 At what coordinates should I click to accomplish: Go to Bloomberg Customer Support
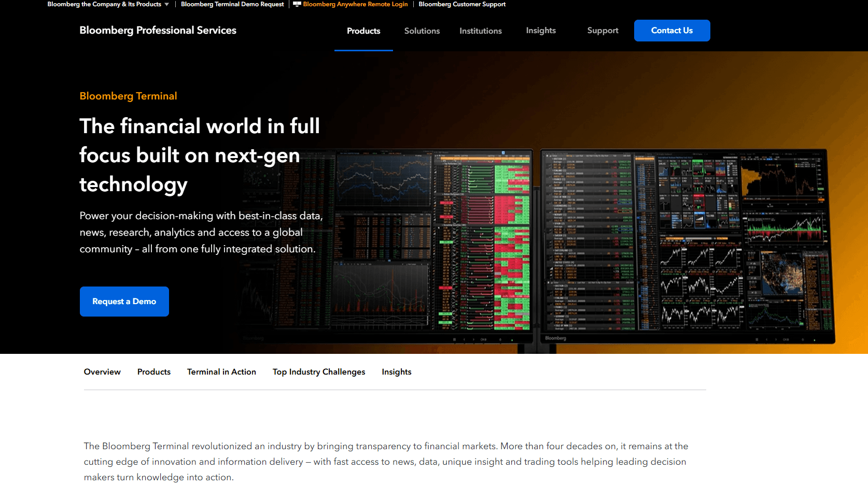(x=462, y=4)
